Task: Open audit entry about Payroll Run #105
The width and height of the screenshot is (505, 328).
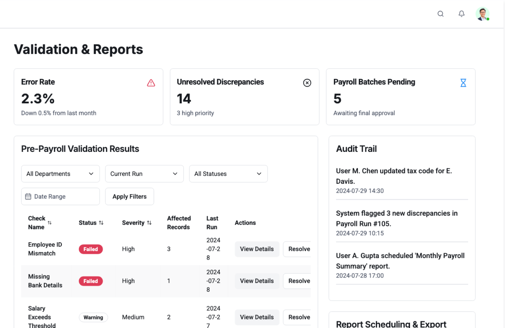Action: [x=396, y=218]
